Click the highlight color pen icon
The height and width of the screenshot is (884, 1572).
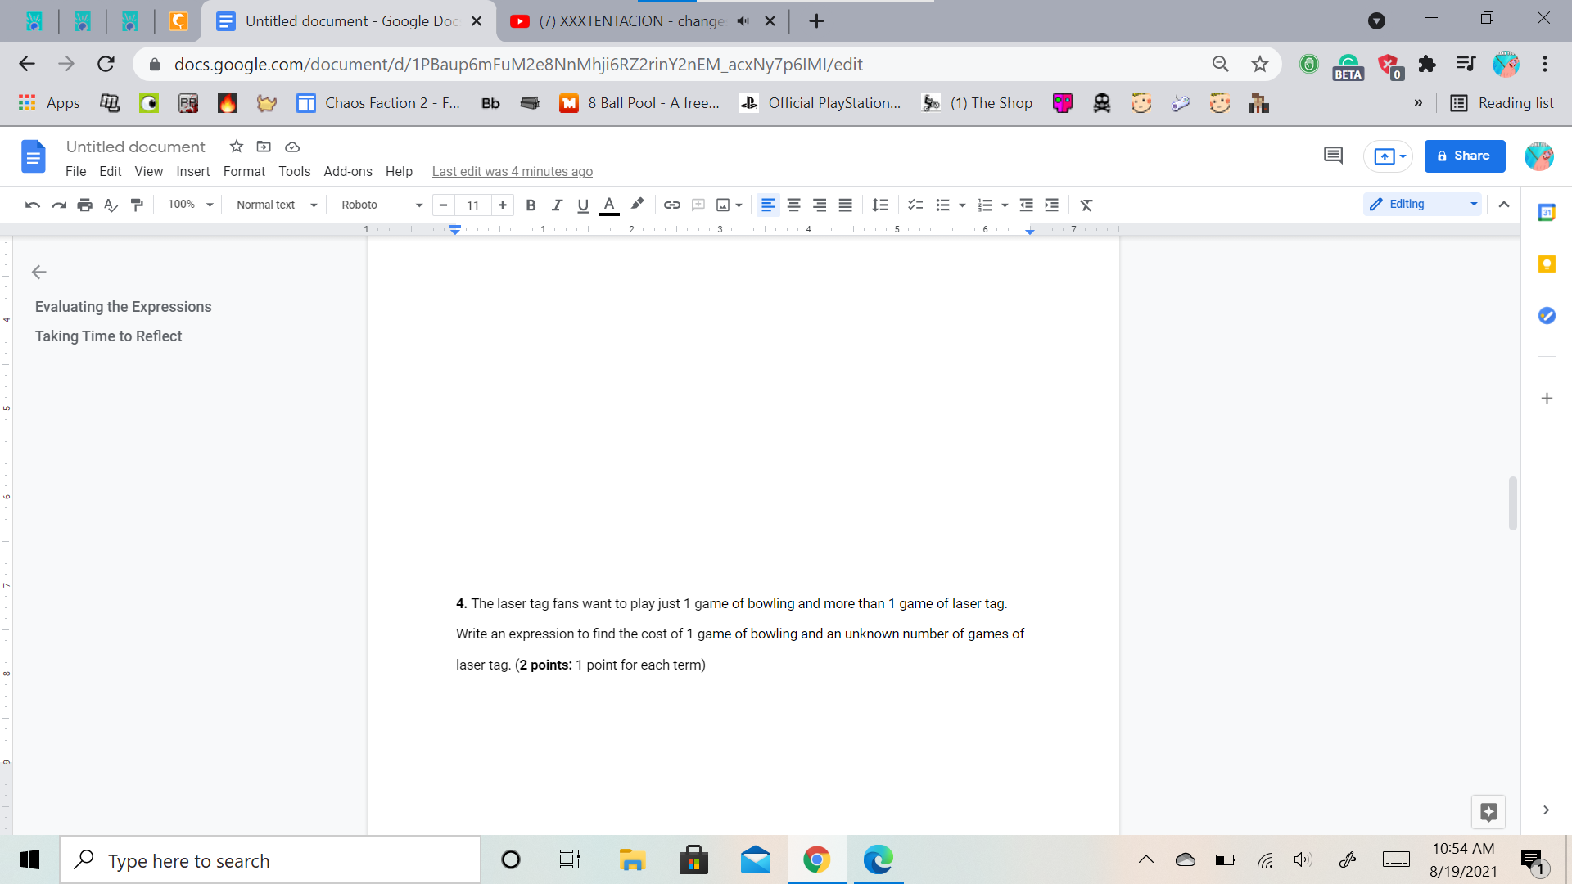tap(637, 205)
